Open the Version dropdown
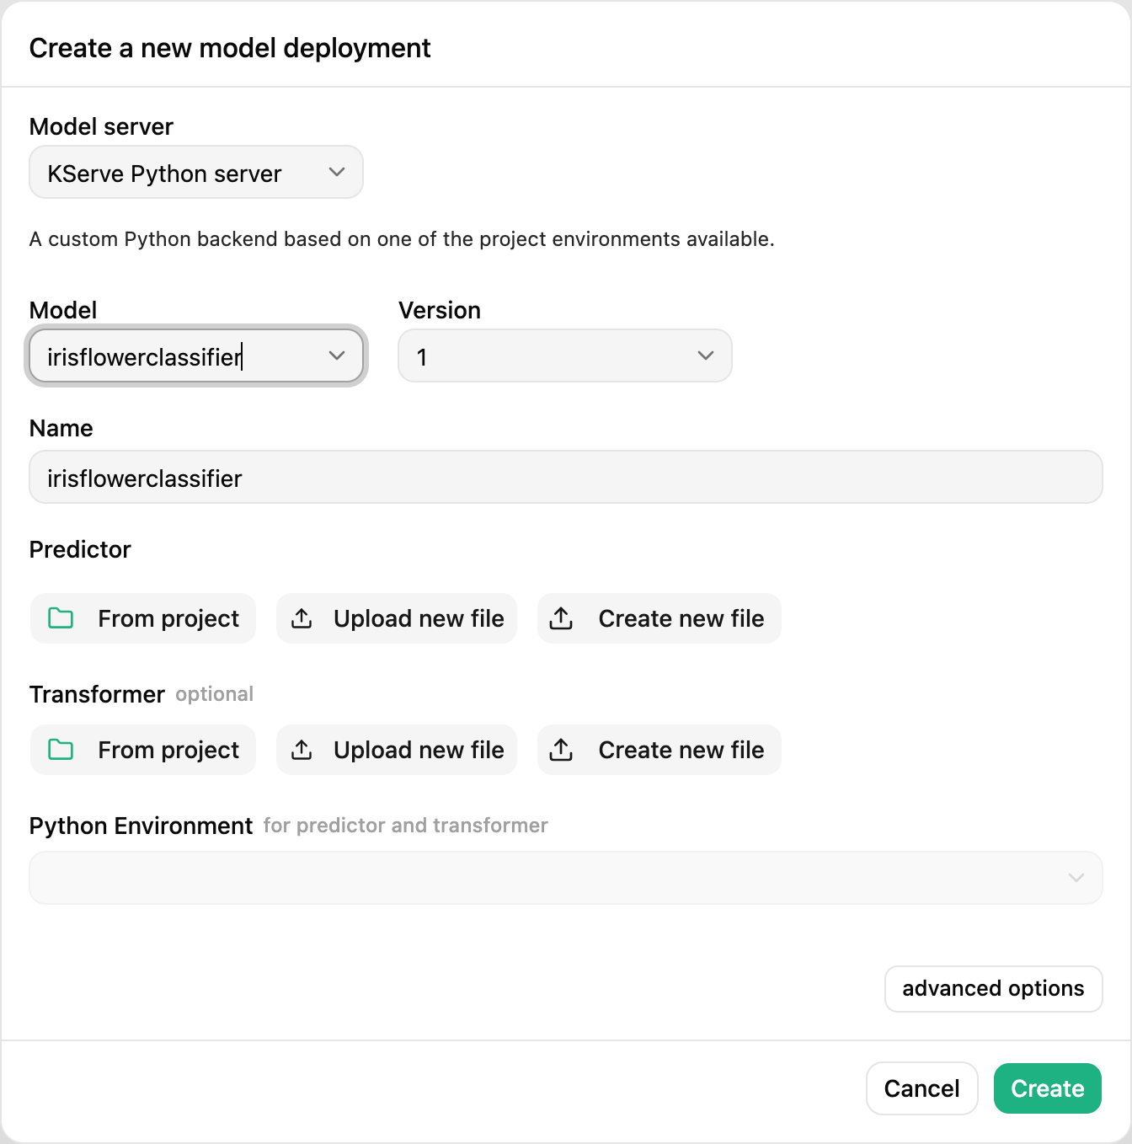Image resolution: width=1132 pixels, height=1144 pixels. (x=564, y=356)
